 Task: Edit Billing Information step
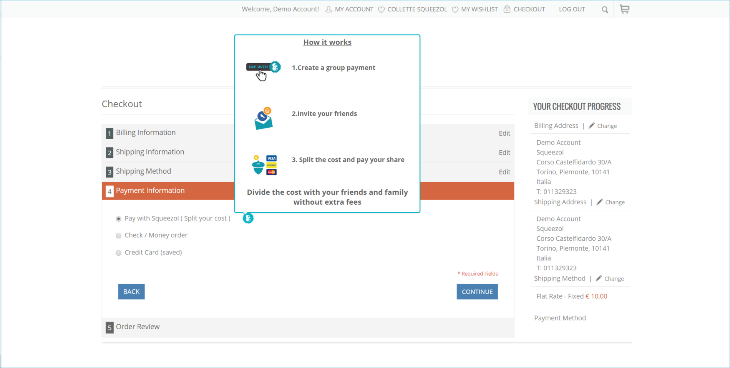[504, 133]
